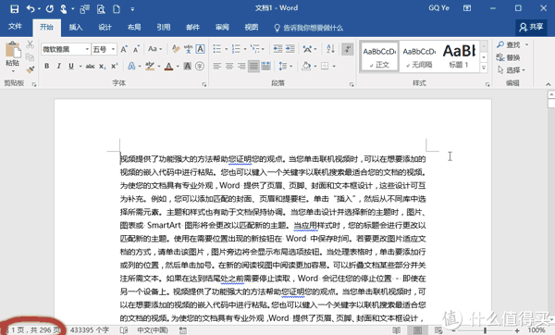Toggle superscript formatting

[x=114, y=67]
